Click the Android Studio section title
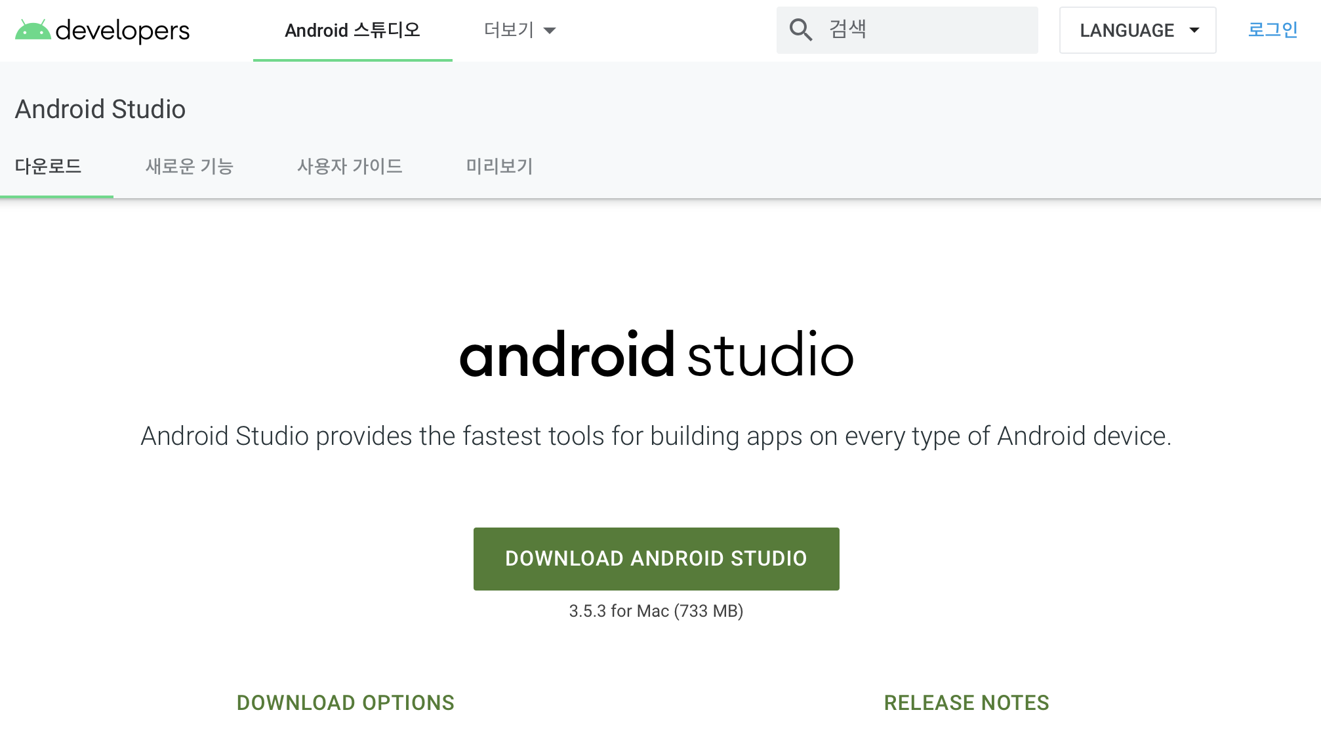1321x748 pixels. (x=100, y=109)
